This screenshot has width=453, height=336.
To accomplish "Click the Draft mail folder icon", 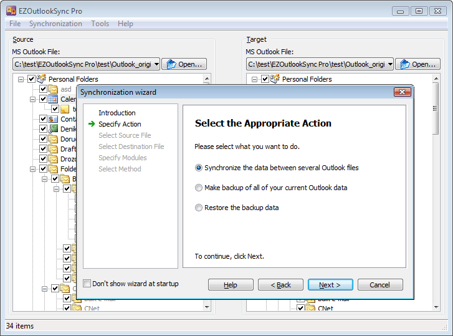I will click(53, 149).
